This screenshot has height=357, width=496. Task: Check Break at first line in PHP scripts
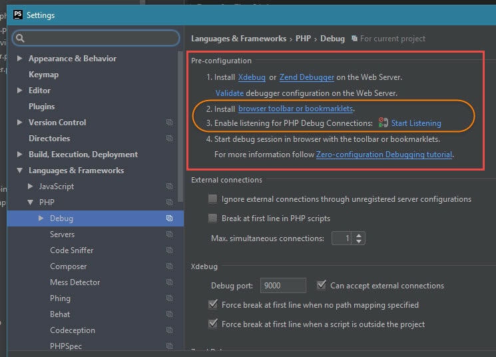[x=212, y=218]
